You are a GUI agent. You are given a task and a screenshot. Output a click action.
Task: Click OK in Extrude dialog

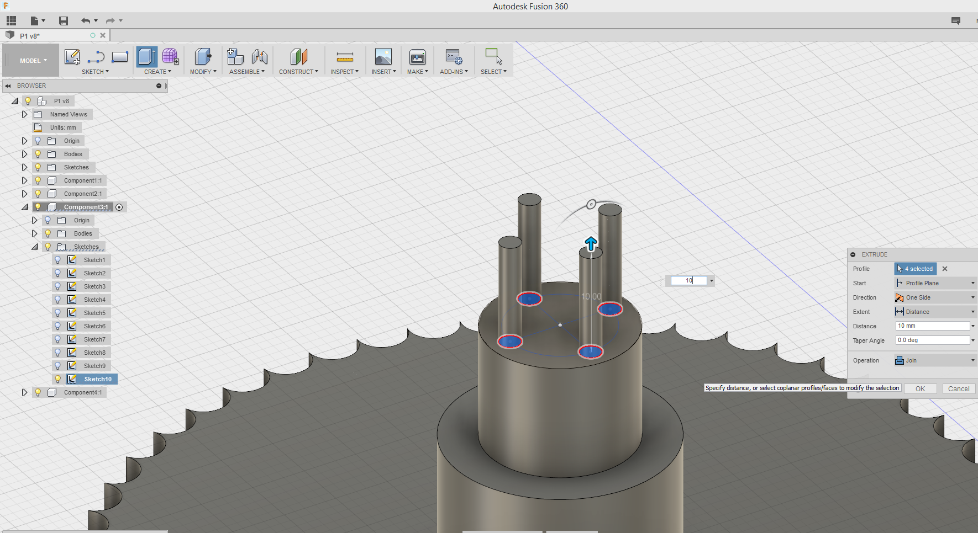pyautogui.click(x=920, y=389)
